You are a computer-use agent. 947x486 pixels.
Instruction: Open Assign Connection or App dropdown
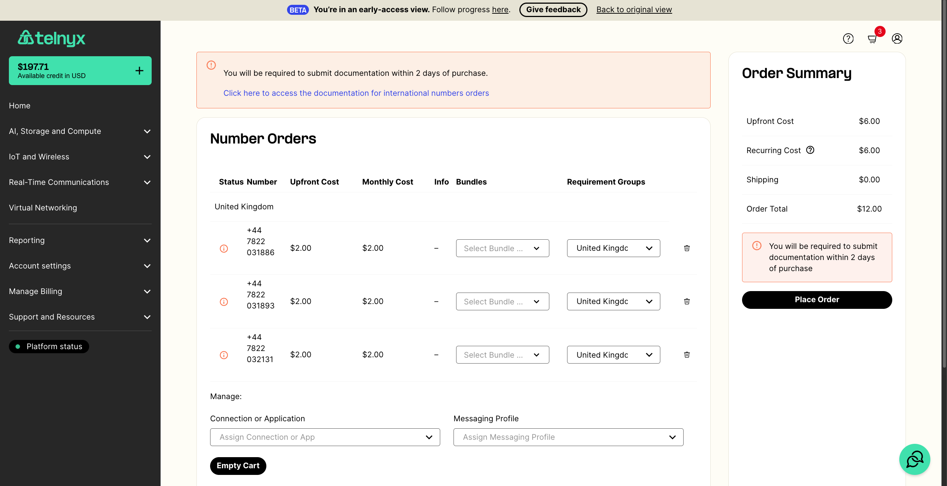[325, 437]
